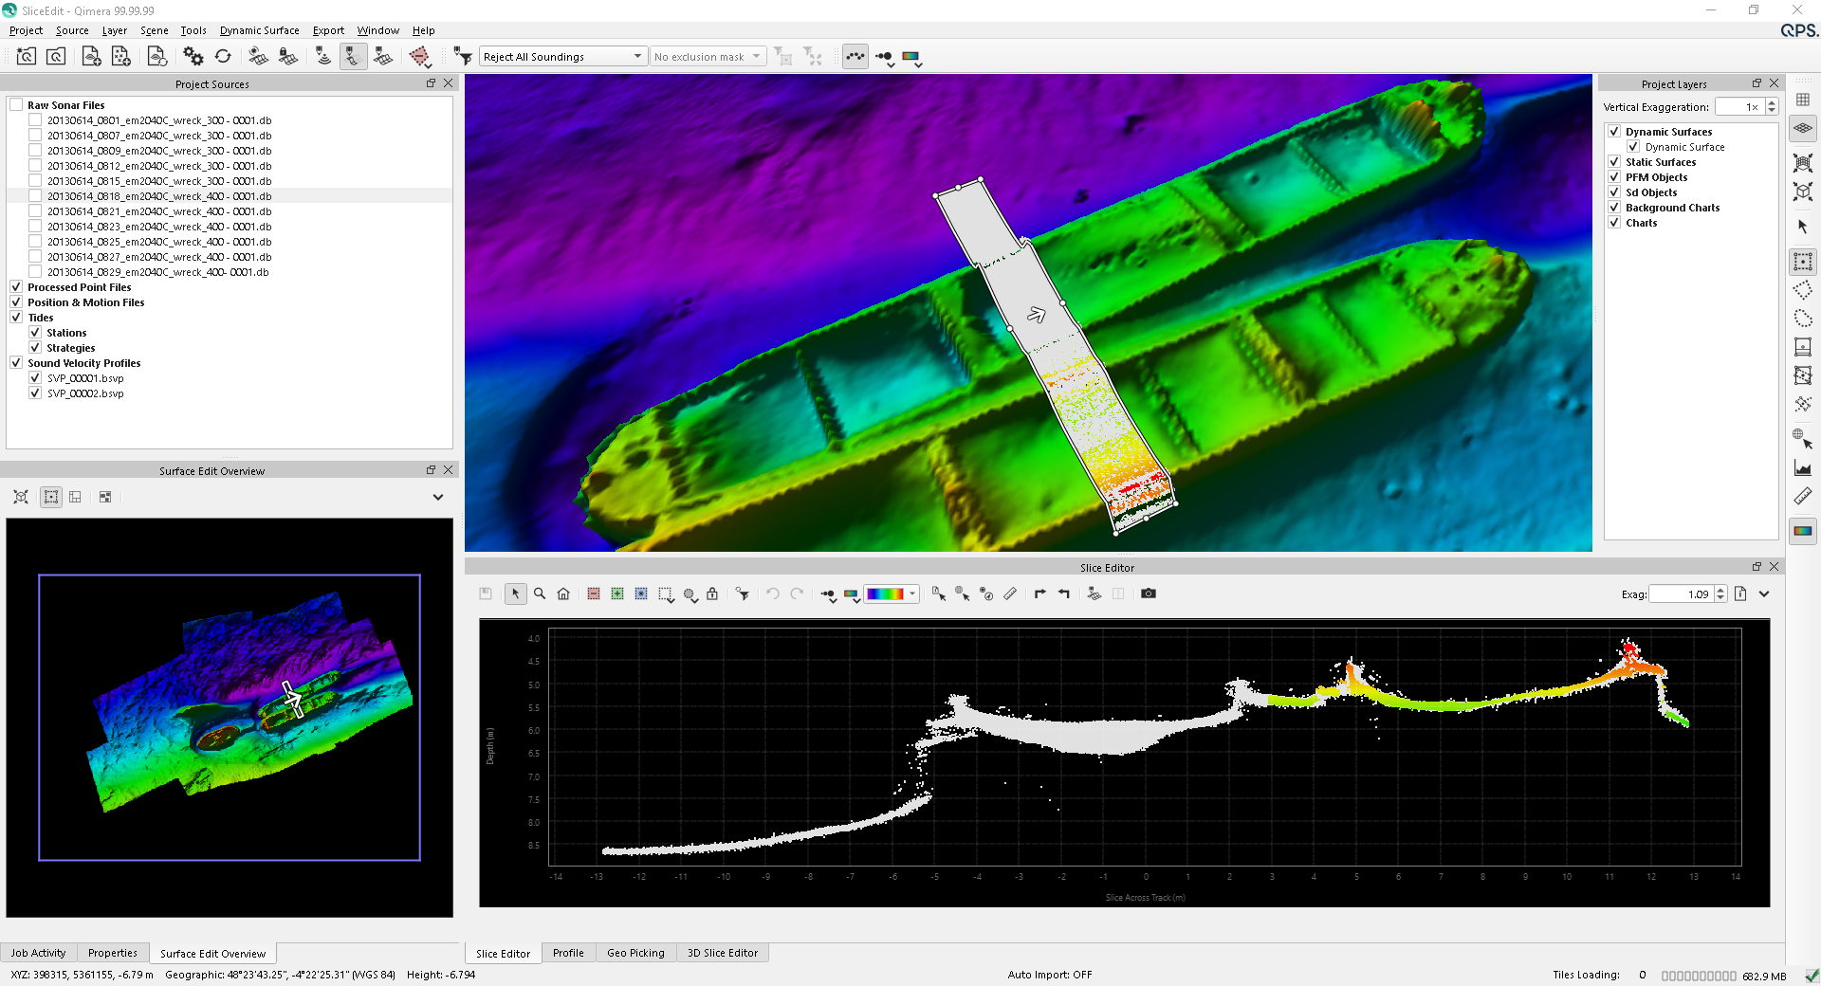Select the pointer tool in Slice Editor
Image resolution: width=1821 pixels, height=986 pixels.
[515, 593]
